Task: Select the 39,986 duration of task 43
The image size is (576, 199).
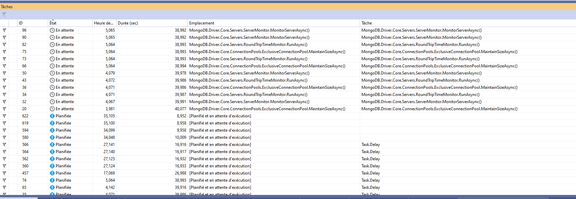Action: 180,80
